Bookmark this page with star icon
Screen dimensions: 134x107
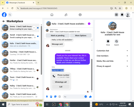(x=120, y=8)
